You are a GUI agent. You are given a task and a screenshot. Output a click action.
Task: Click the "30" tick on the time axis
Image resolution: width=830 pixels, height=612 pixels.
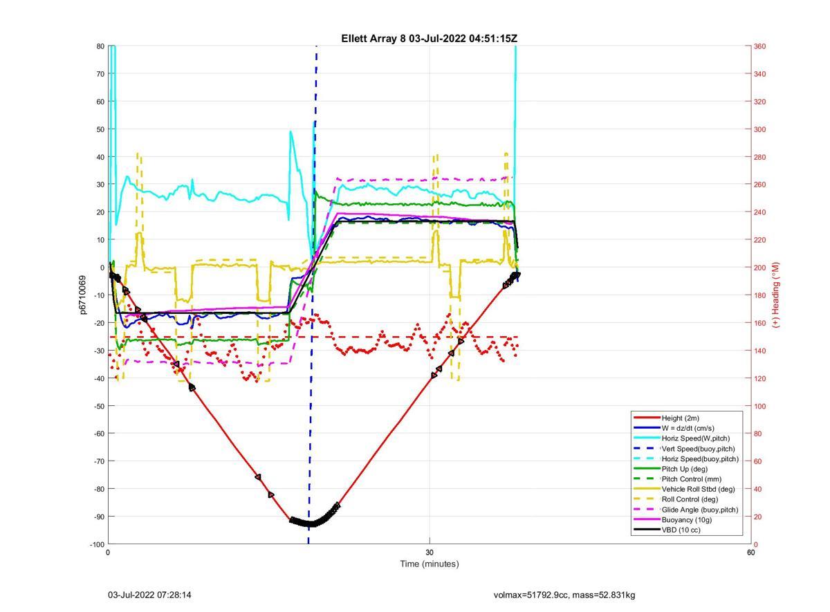point(430,552)
